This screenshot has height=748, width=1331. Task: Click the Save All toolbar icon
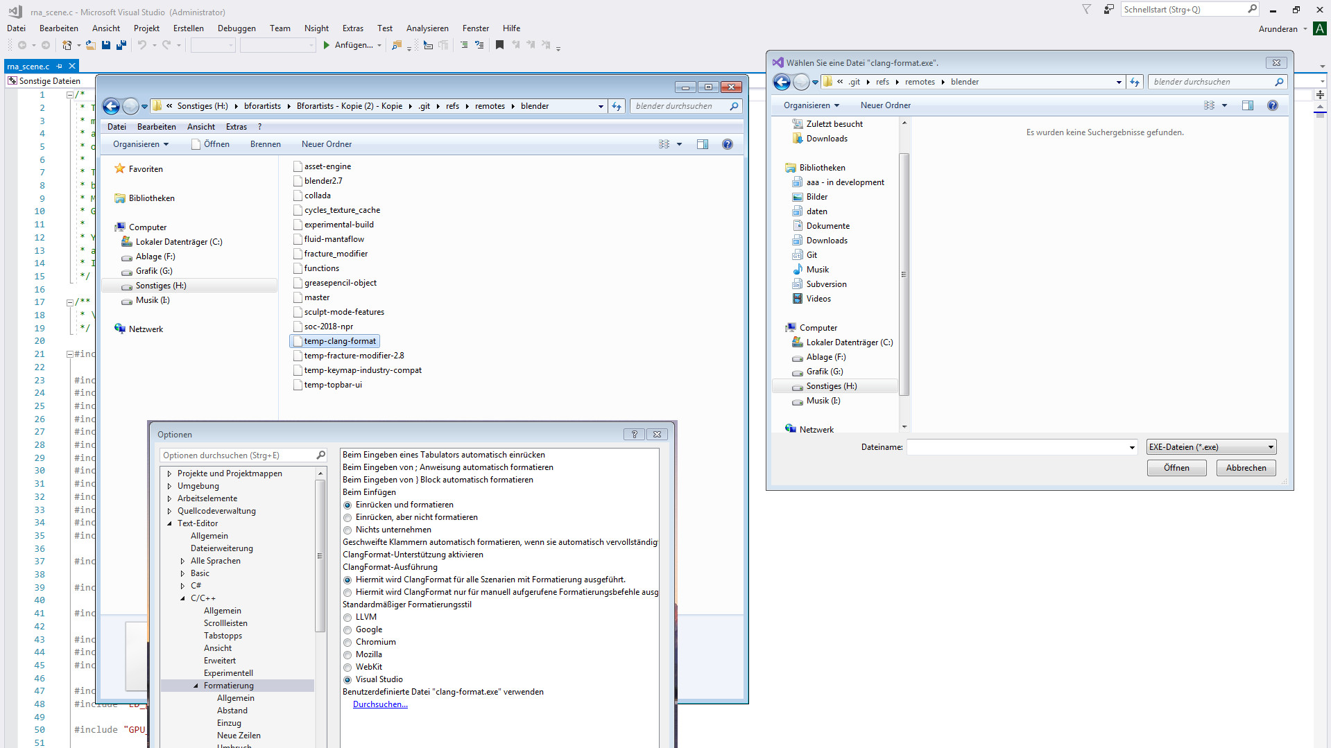[121, 45]
